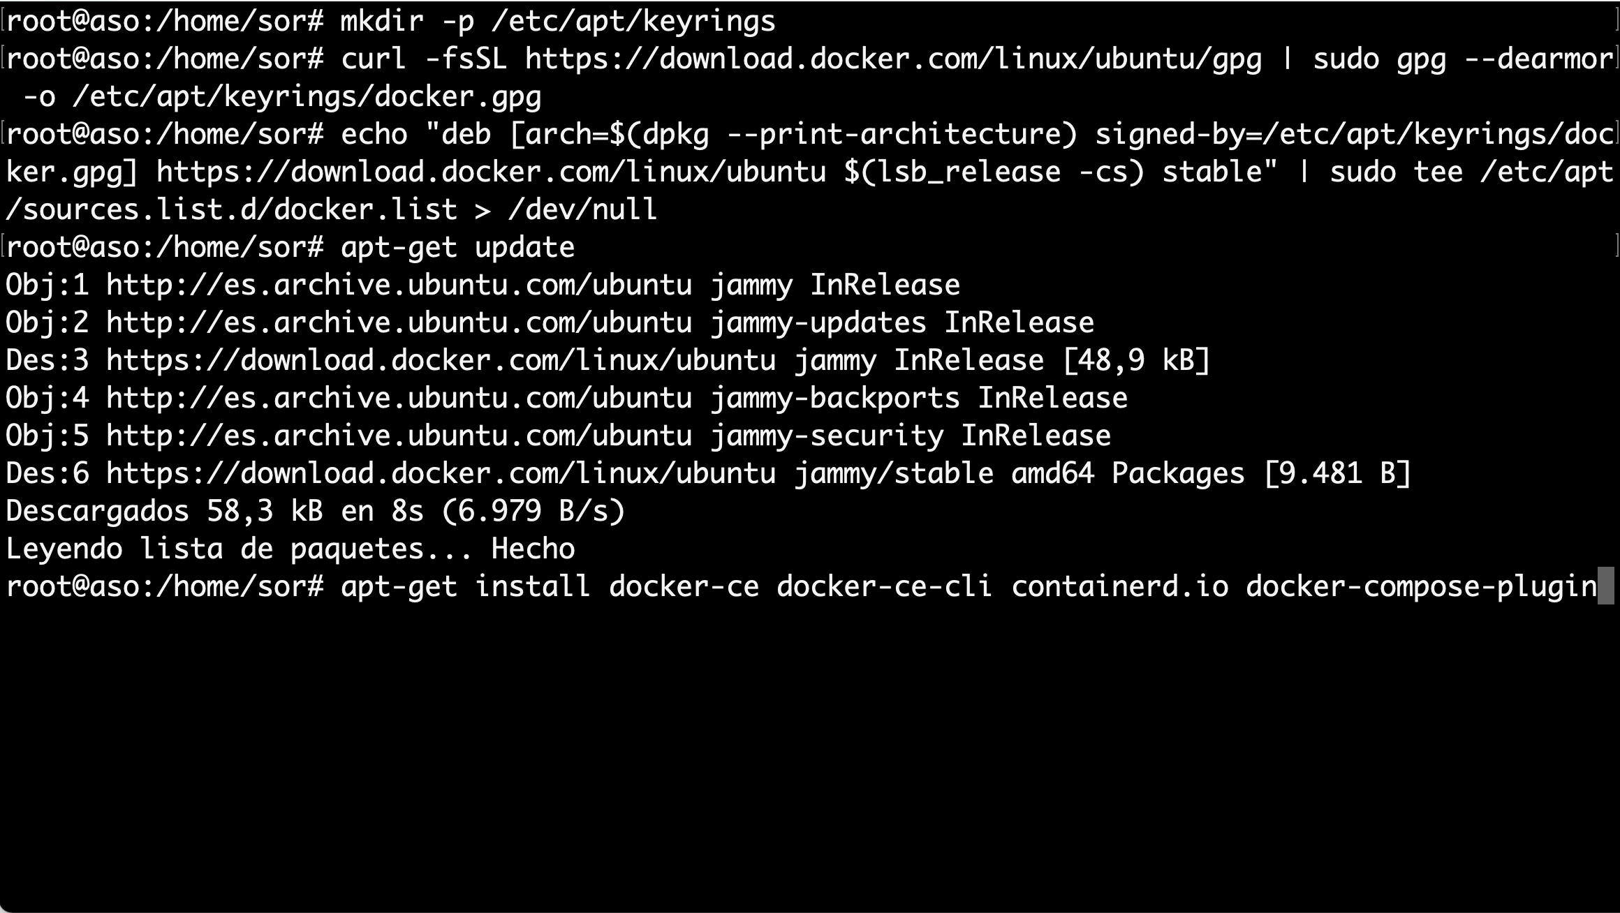Click the Leyendo lista de paquetes line
This screenshot has height=913, width=1620.
(x=290, y=549)
